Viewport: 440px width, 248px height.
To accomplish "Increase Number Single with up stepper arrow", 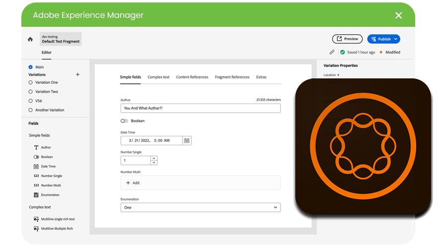I will tap(154, 158).
